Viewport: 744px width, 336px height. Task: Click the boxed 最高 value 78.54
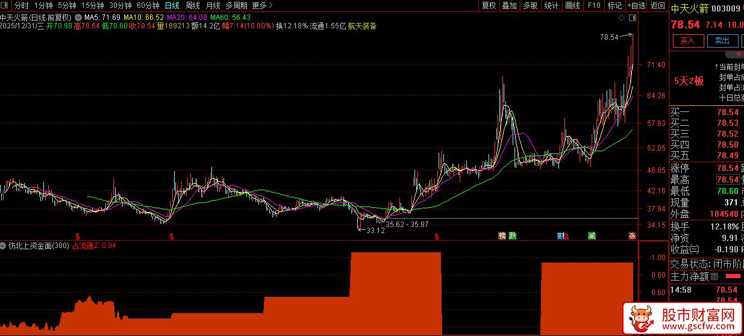727,179
